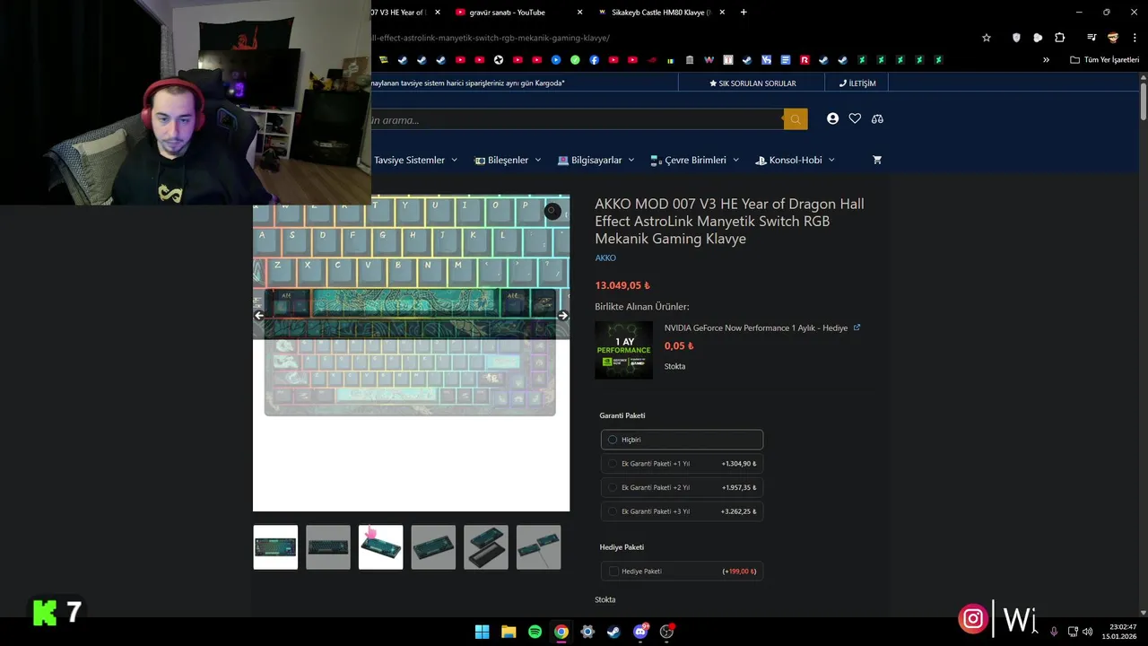
Task: Expand the Çevre Birimleri menu
Action: point(695,160)
